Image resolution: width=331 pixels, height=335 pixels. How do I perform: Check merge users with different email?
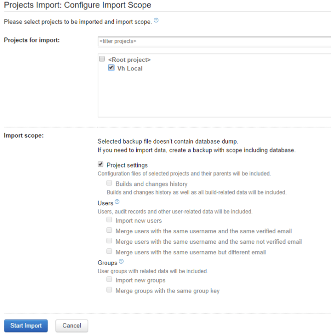[x=110, y=252]
